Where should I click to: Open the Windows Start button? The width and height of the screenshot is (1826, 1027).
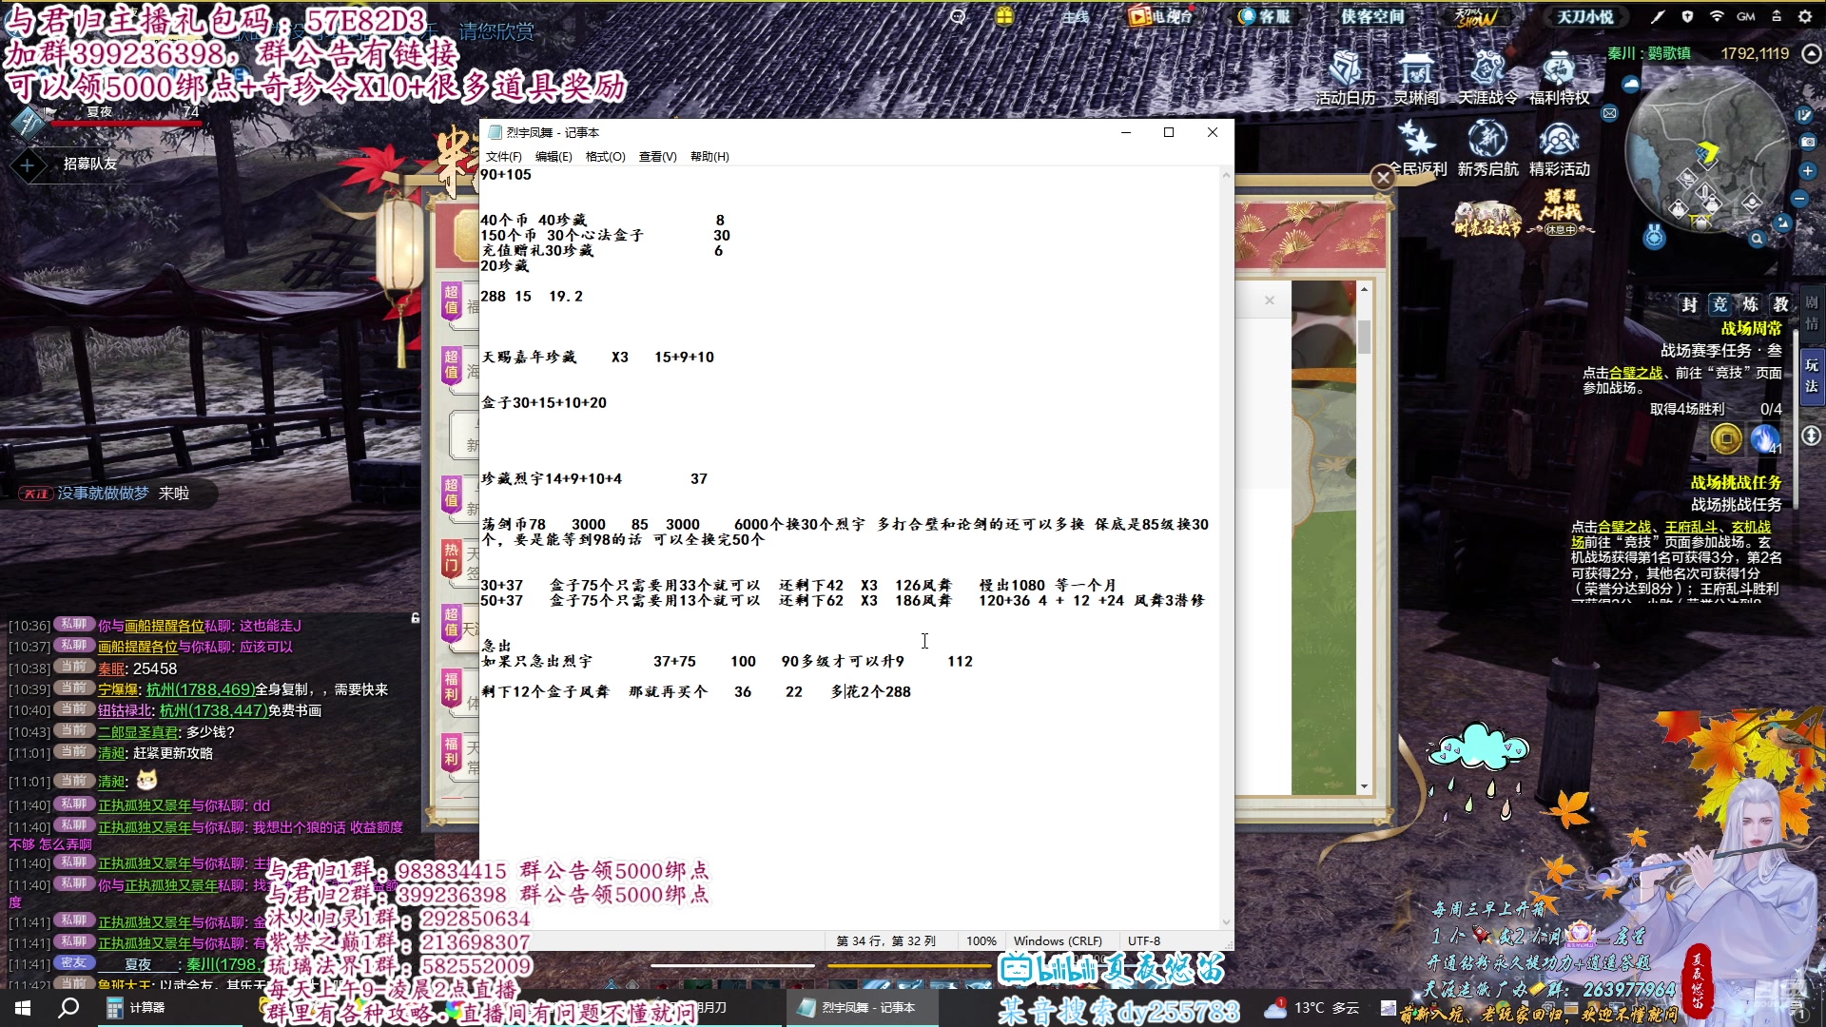tap(23, 1007)
